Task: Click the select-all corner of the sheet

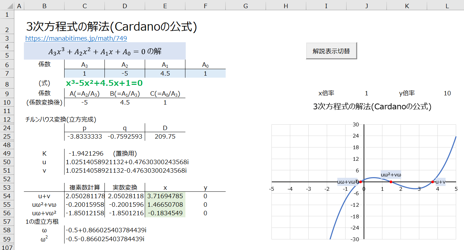Action: pyautogui.click(x=7, y=5)
